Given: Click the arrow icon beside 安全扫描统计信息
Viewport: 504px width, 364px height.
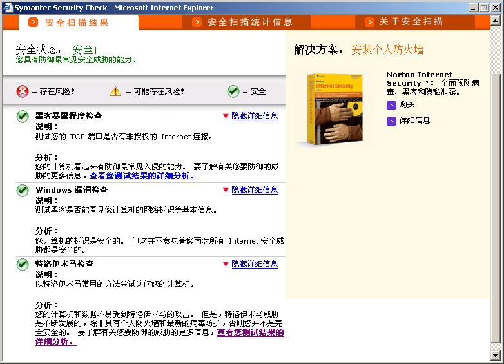Looking at the screenshot, I should click(197, 22).
